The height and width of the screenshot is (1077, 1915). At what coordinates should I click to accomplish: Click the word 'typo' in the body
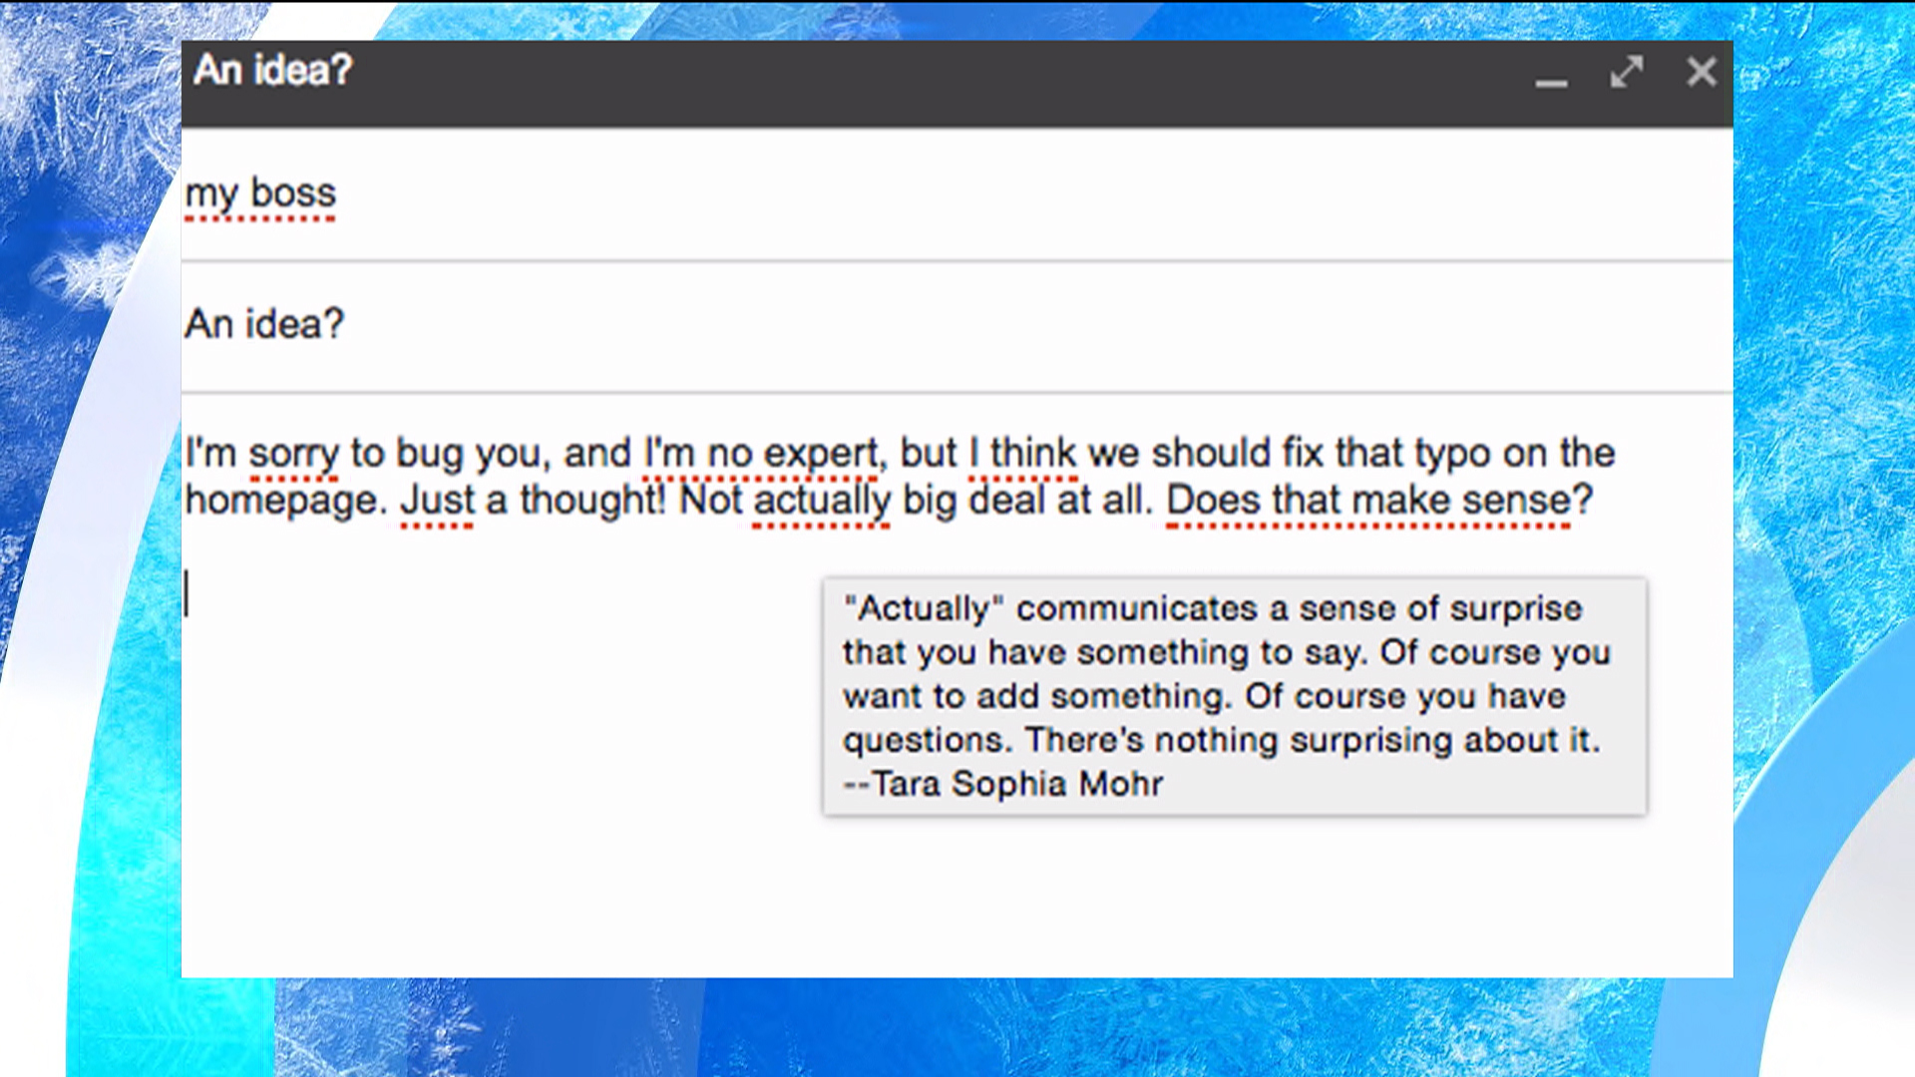pos(1452,454)
